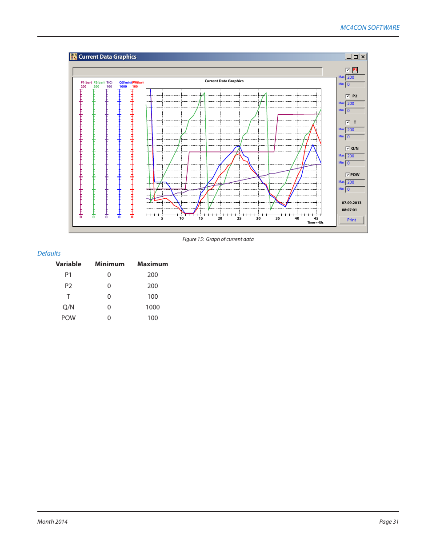The width and height of the screenshot is (424, 549).
Task: Click the P2 Min value field
Action: [x=355, y=111]
